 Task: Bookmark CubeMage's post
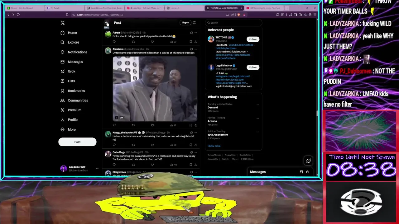tap(191, 165)
